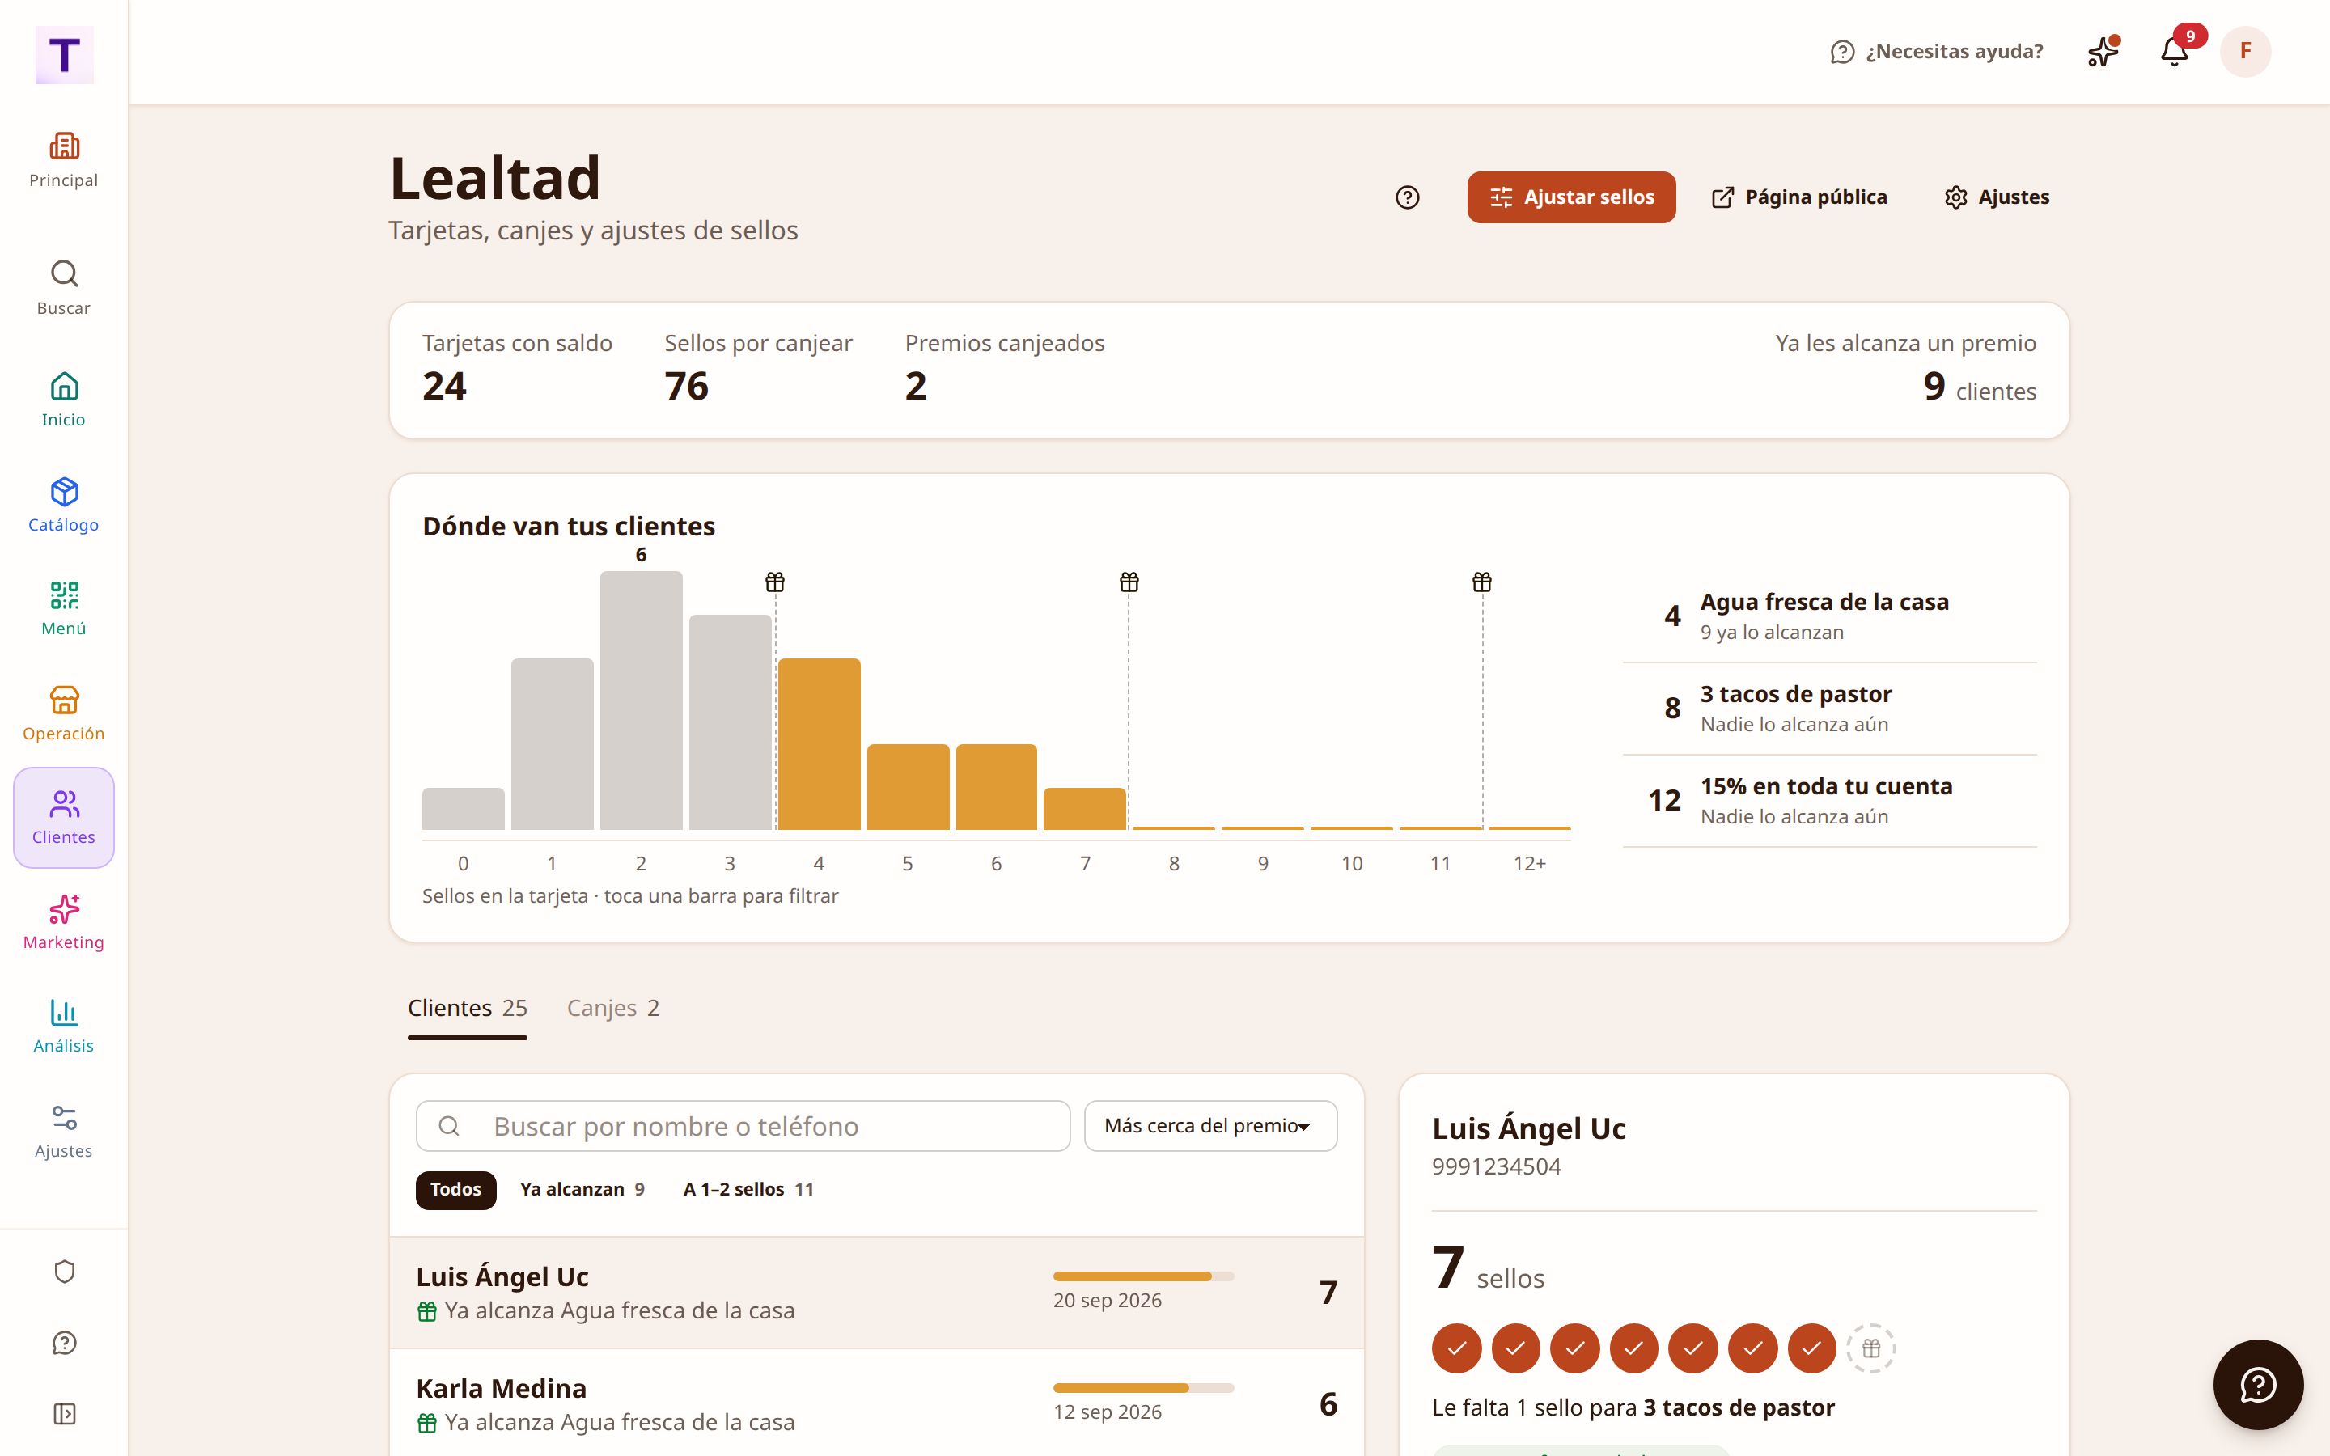Click the sparkle news icon in header
This screenshot has width=2330, height=1456.
point(2103,51)
